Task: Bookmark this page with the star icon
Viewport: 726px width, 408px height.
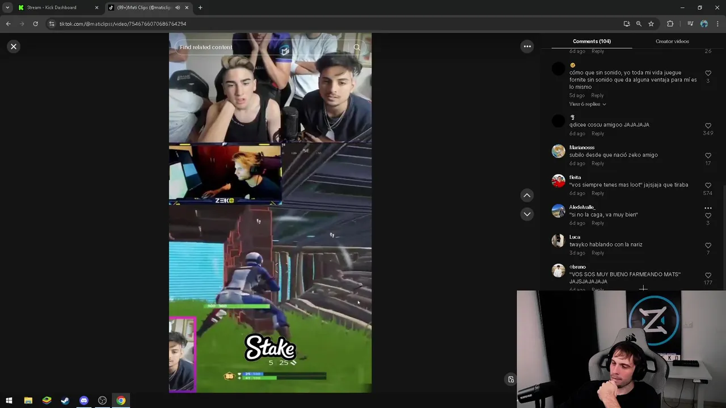Action: pyautogui.click(x=651, y=24)
